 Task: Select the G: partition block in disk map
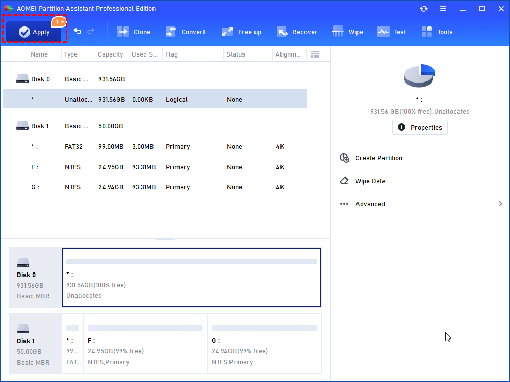[x=264, y=343]
